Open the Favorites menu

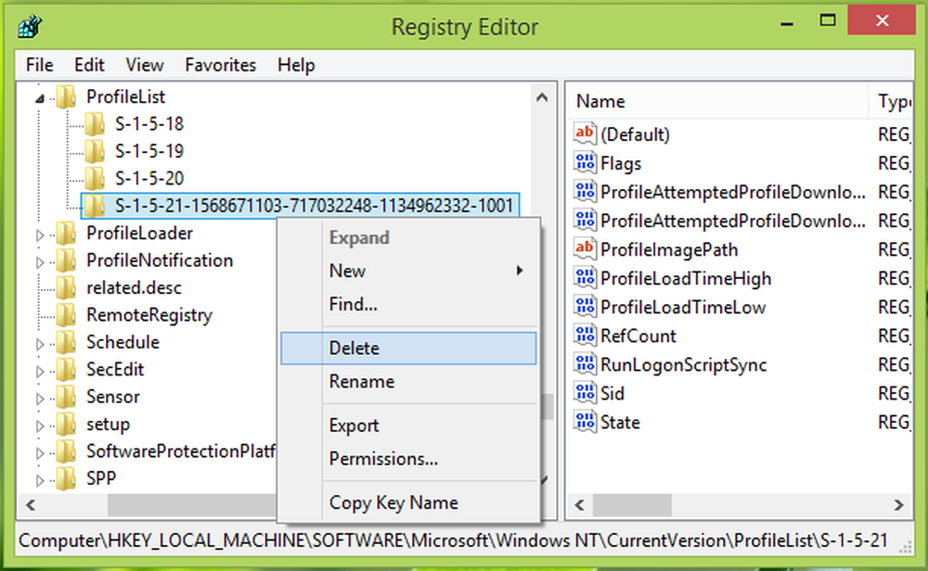(x=221, y=65)
